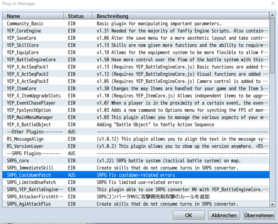Select the YEP_X_BattleObject plugin
278x224 pixels.
(x=136, y=124)
